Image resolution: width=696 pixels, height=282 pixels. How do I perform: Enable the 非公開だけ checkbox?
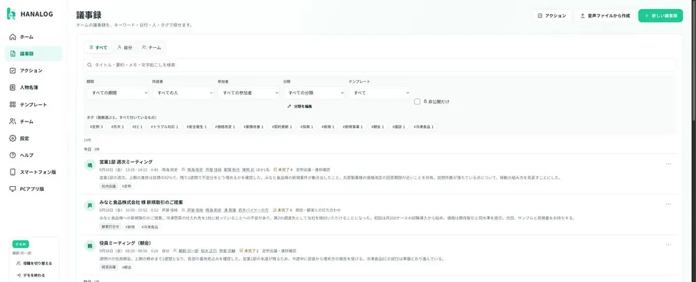(417, 101)
